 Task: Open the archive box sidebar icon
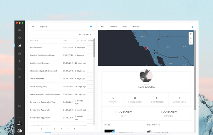[x=19, y=53]
